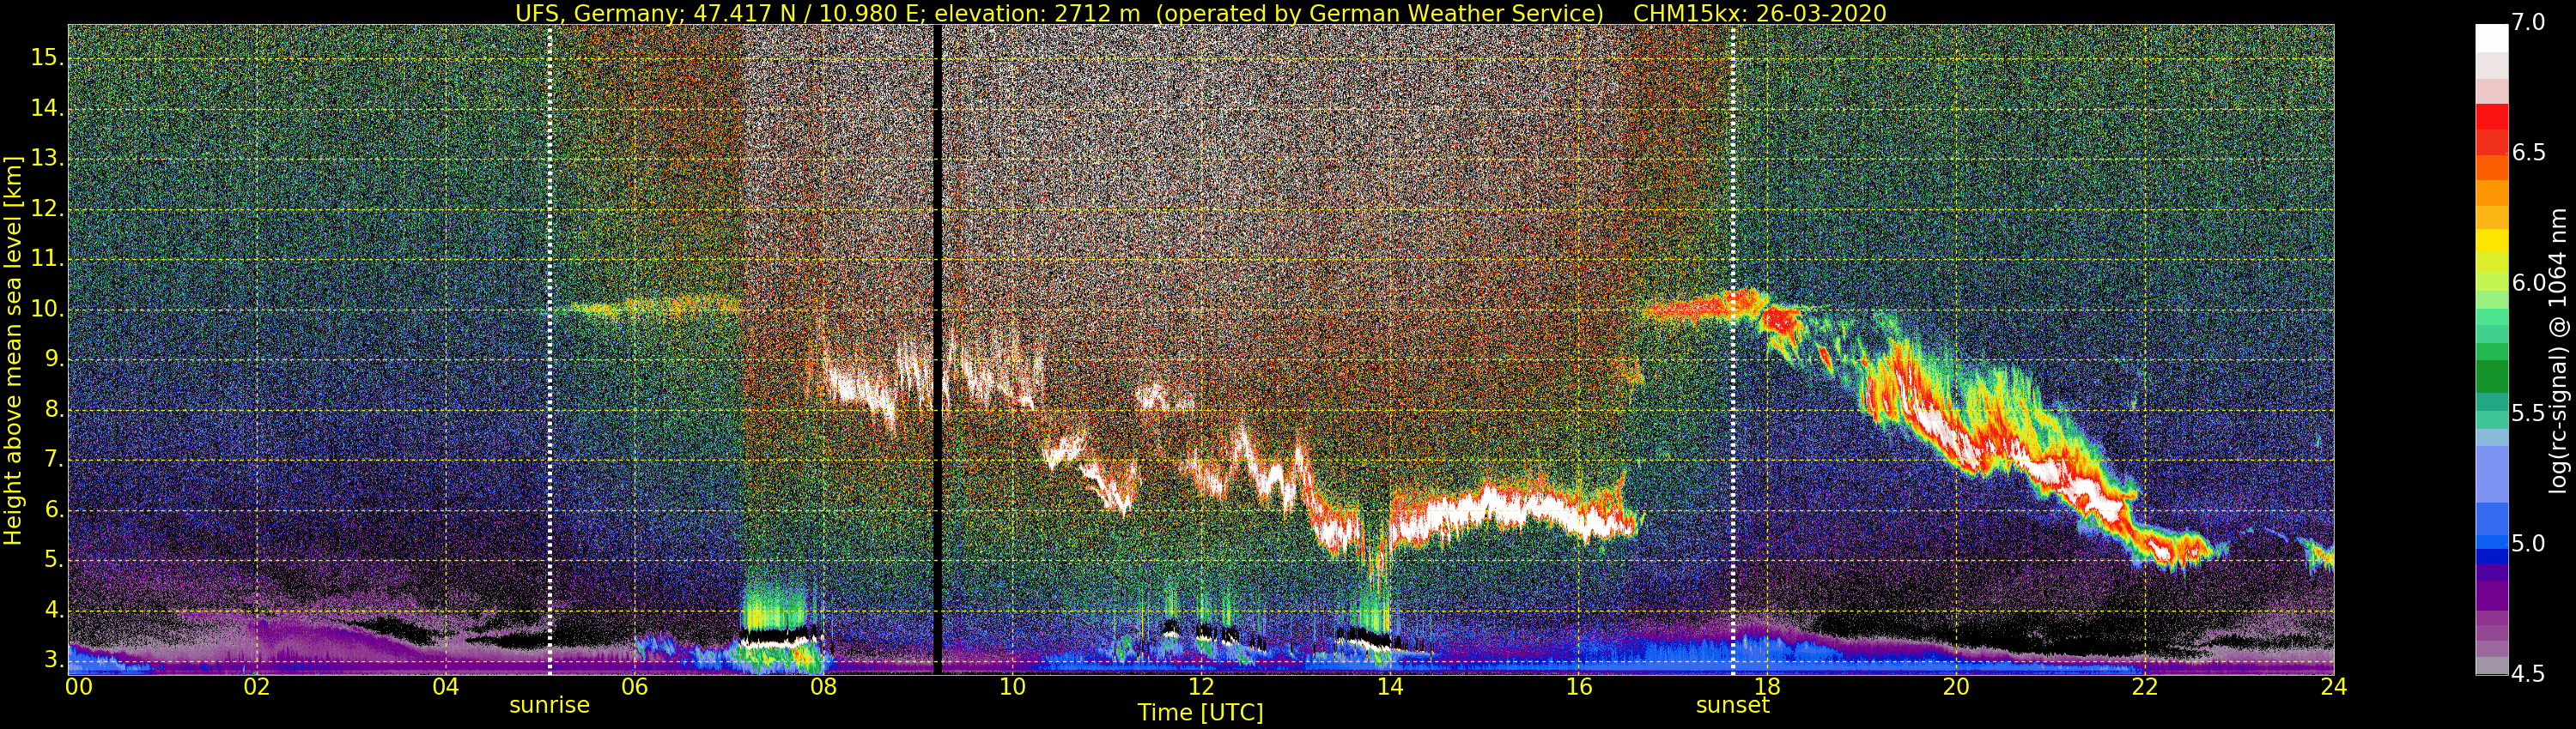2576x729 pixels.
Task: Click the '6.' km tick on the height axis
Action: click(54, 510)
